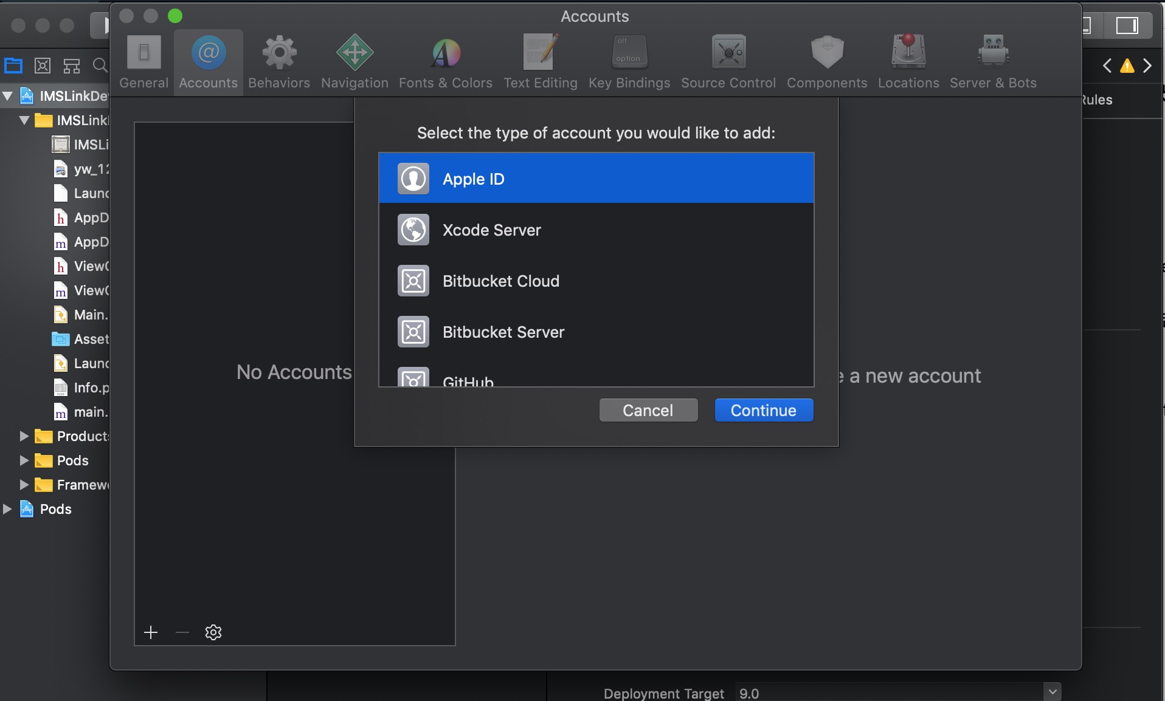Go to Text Editing preferences

click(541, 63)
